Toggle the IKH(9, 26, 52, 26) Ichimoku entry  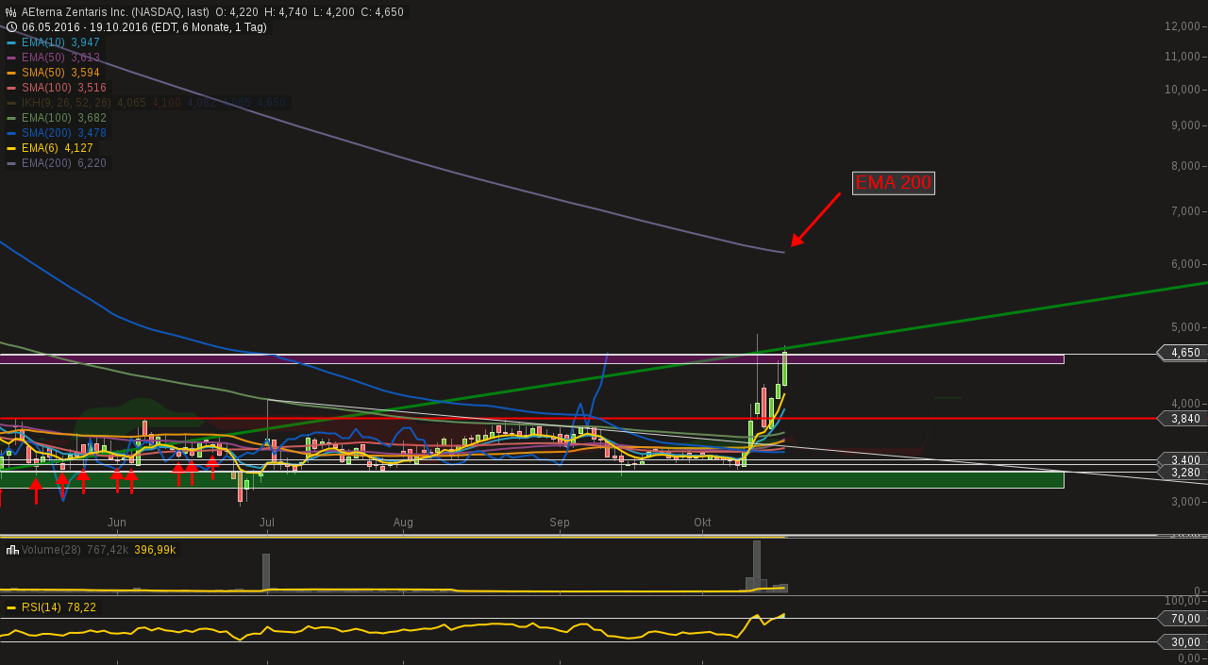[146, 103]
